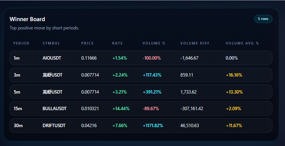
Task: Click volume diff -307,161.42
Action: click(x=192, y=109)
